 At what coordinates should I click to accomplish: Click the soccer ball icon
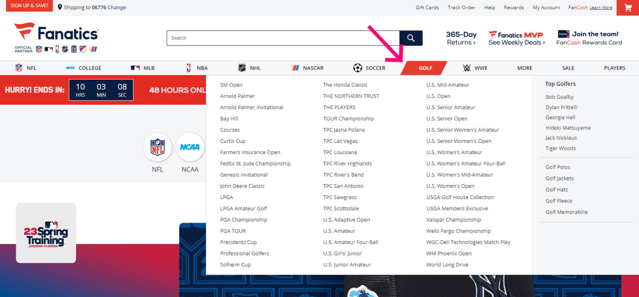click(357, 67)
